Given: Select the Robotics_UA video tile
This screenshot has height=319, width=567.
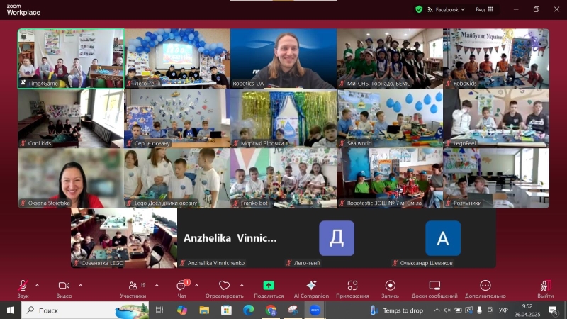Looking at the screenshot, I should (283, 58).
